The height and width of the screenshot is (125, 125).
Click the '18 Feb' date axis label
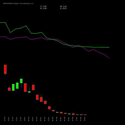point(21,119)
